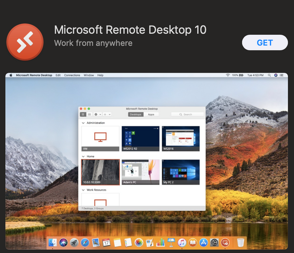Open Trash in the Dock
The height and width of the screenshot is (253, 294).
(240, 243)
